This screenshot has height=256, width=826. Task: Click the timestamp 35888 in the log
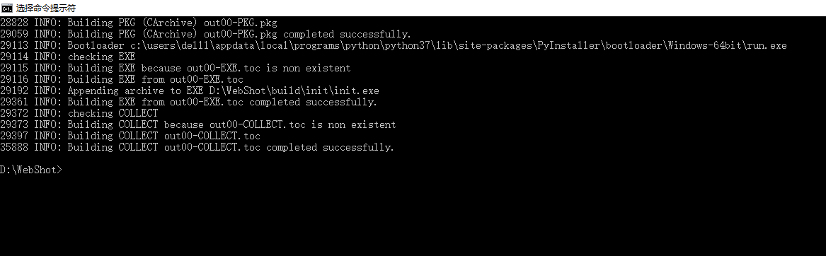point(14,148)
